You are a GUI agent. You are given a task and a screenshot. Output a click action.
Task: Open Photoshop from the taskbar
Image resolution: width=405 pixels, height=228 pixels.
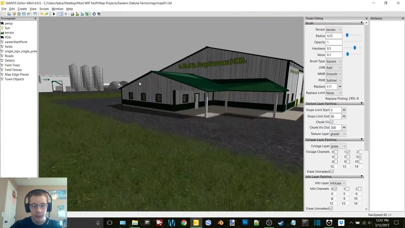[x=245, y=223]
